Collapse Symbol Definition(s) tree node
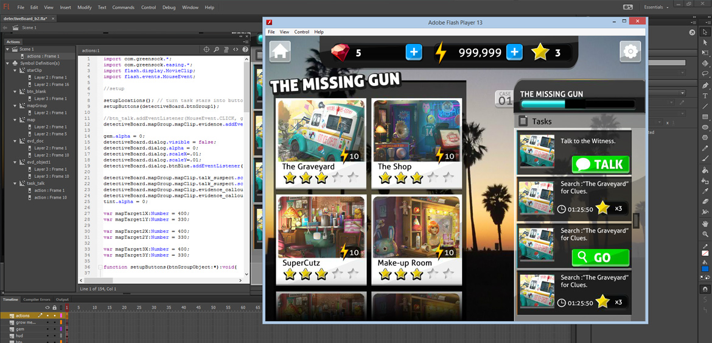This screenshot has width=712, height=343. coord(8,63)
